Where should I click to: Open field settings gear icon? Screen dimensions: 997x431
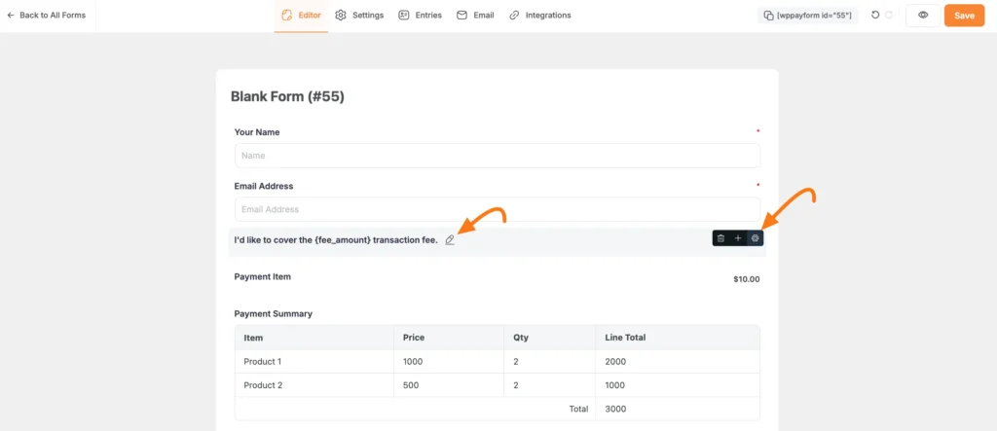[x=755, y=238]
